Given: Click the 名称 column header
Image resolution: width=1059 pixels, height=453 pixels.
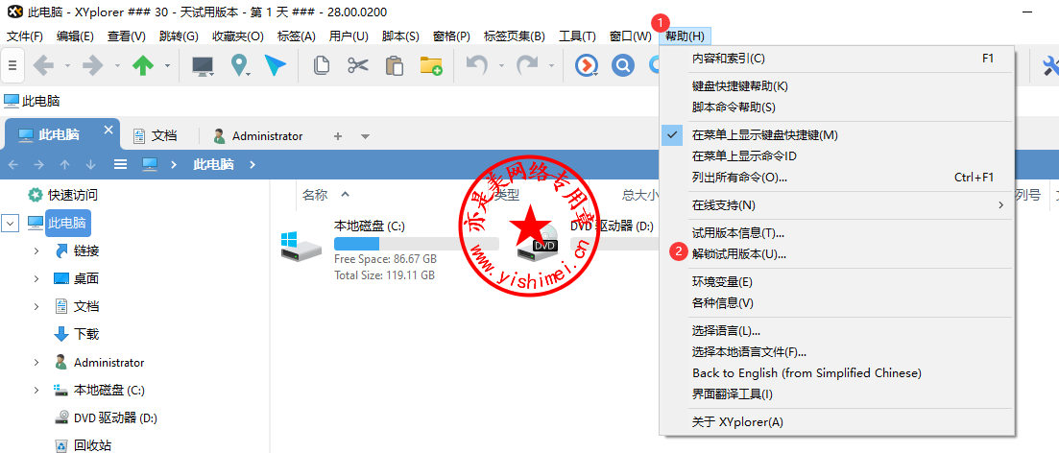Looking at the screenshot, I should 315,195.
